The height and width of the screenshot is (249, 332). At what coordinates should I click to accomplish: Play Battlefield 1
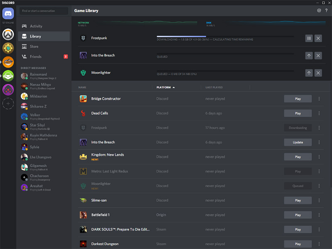click(298, 215)
